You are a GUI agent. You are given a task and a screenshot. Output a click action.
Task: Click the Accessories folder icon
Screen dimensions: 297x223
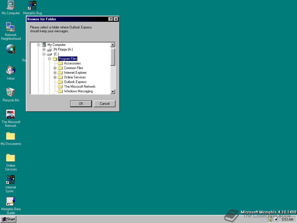60,63
